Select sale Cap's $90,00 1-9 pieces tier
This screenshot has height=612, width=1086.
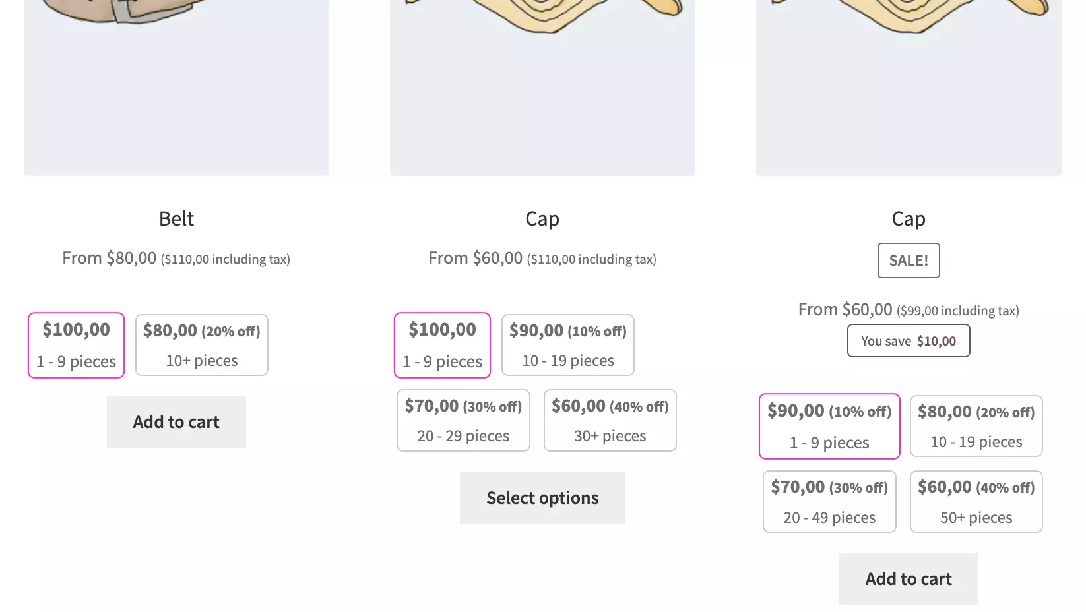pos(829,426)
